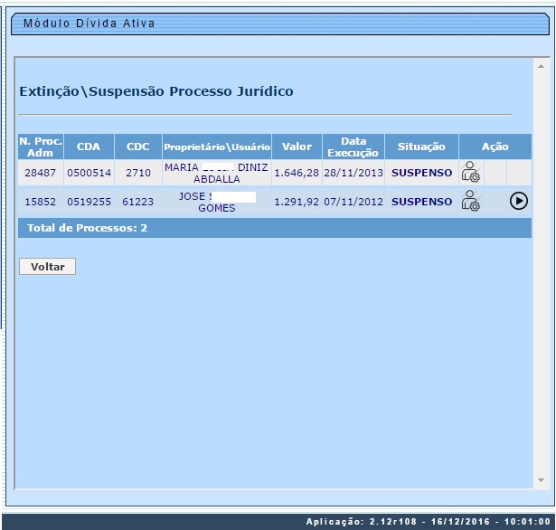
Task: Click the Proprietário\Usuário column header
Action: click(217, 147)
